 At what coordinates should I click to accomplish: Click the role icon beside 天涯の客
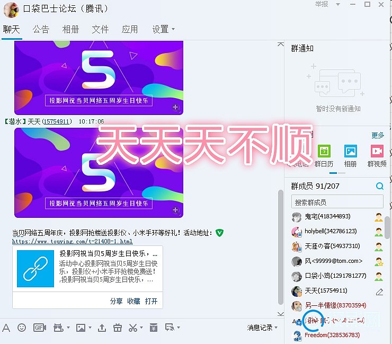click(379, 247)
